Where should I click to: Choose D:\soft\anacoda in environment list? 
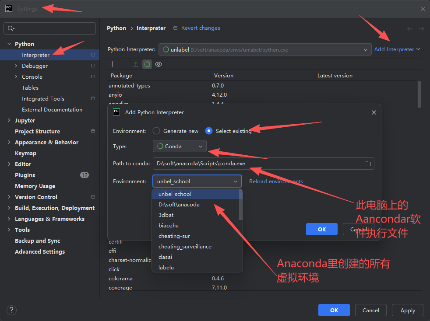pos(196,205)
